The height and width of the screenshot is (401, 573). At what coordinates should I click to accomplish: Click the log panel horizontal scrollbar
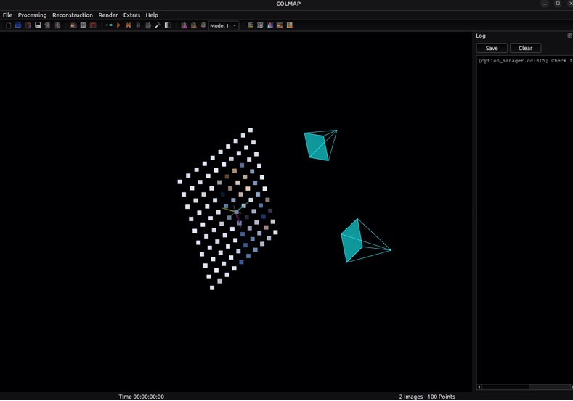[x=524, y=387]
